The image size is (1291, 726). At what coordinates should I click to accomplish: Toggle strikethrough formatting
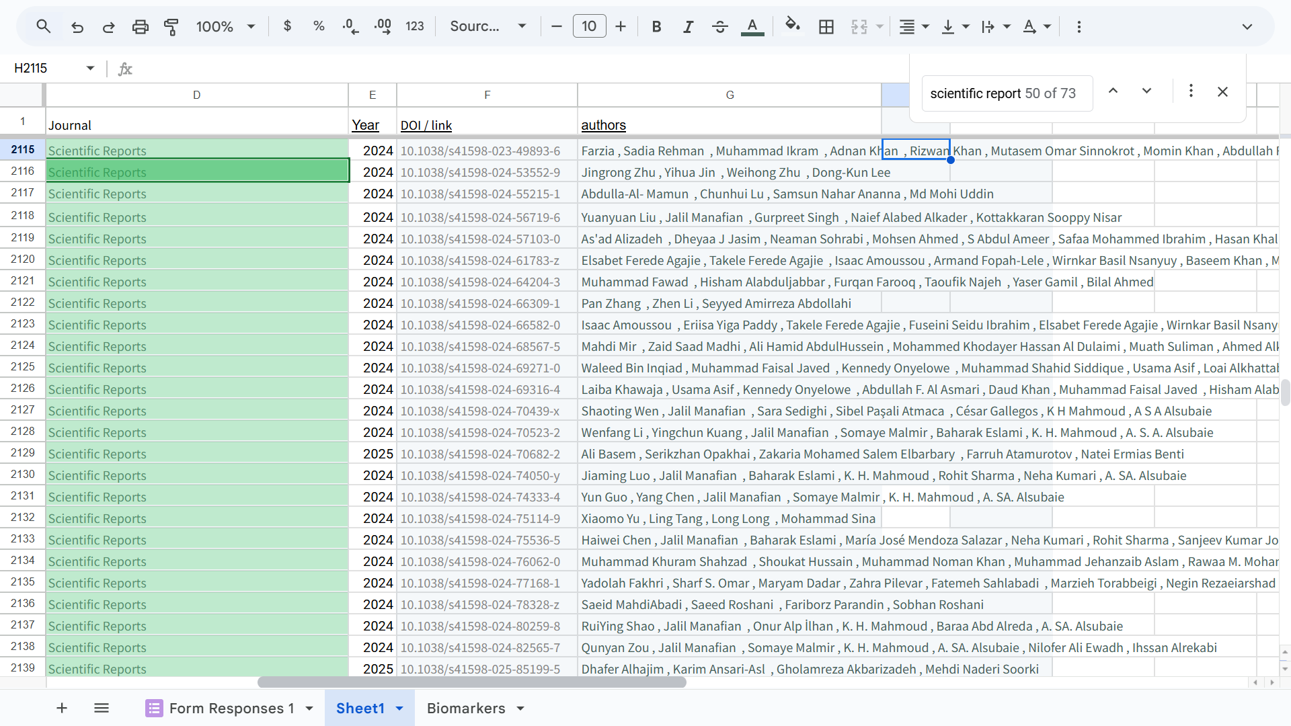click(719, 27)
